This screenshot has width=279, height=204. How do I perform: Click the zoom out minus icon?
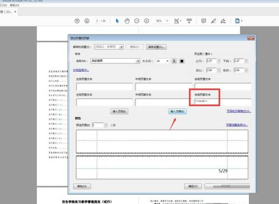(x=137, y=21)
